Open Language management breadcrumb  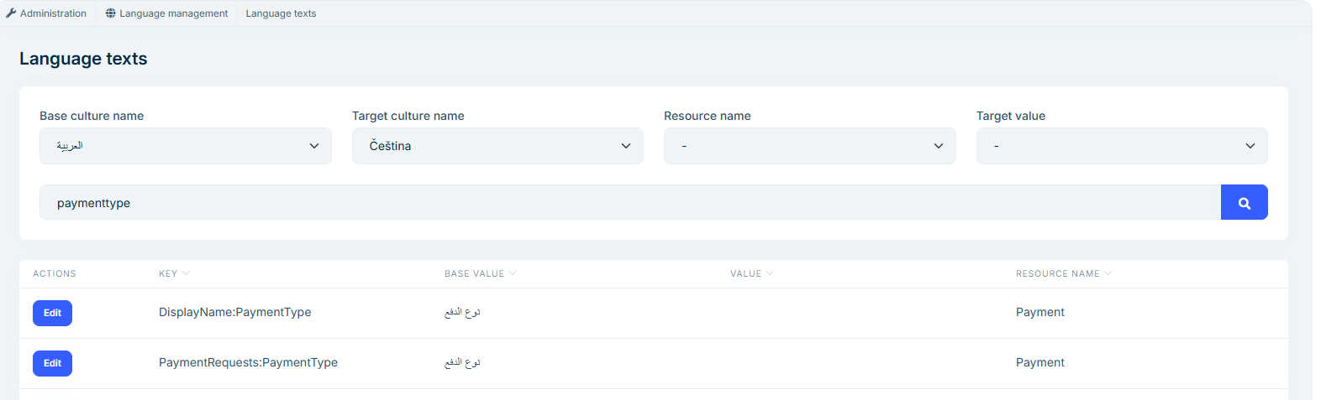pos(173,13)
